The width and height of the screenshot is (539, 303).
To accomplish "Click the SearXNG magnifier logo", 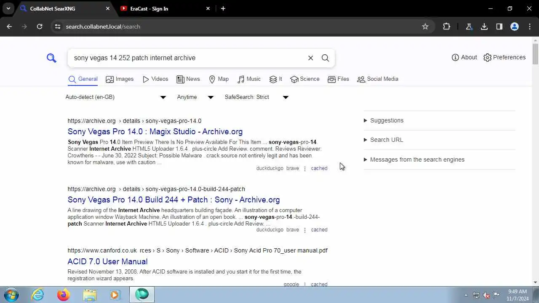I will [x=51, y=58].
